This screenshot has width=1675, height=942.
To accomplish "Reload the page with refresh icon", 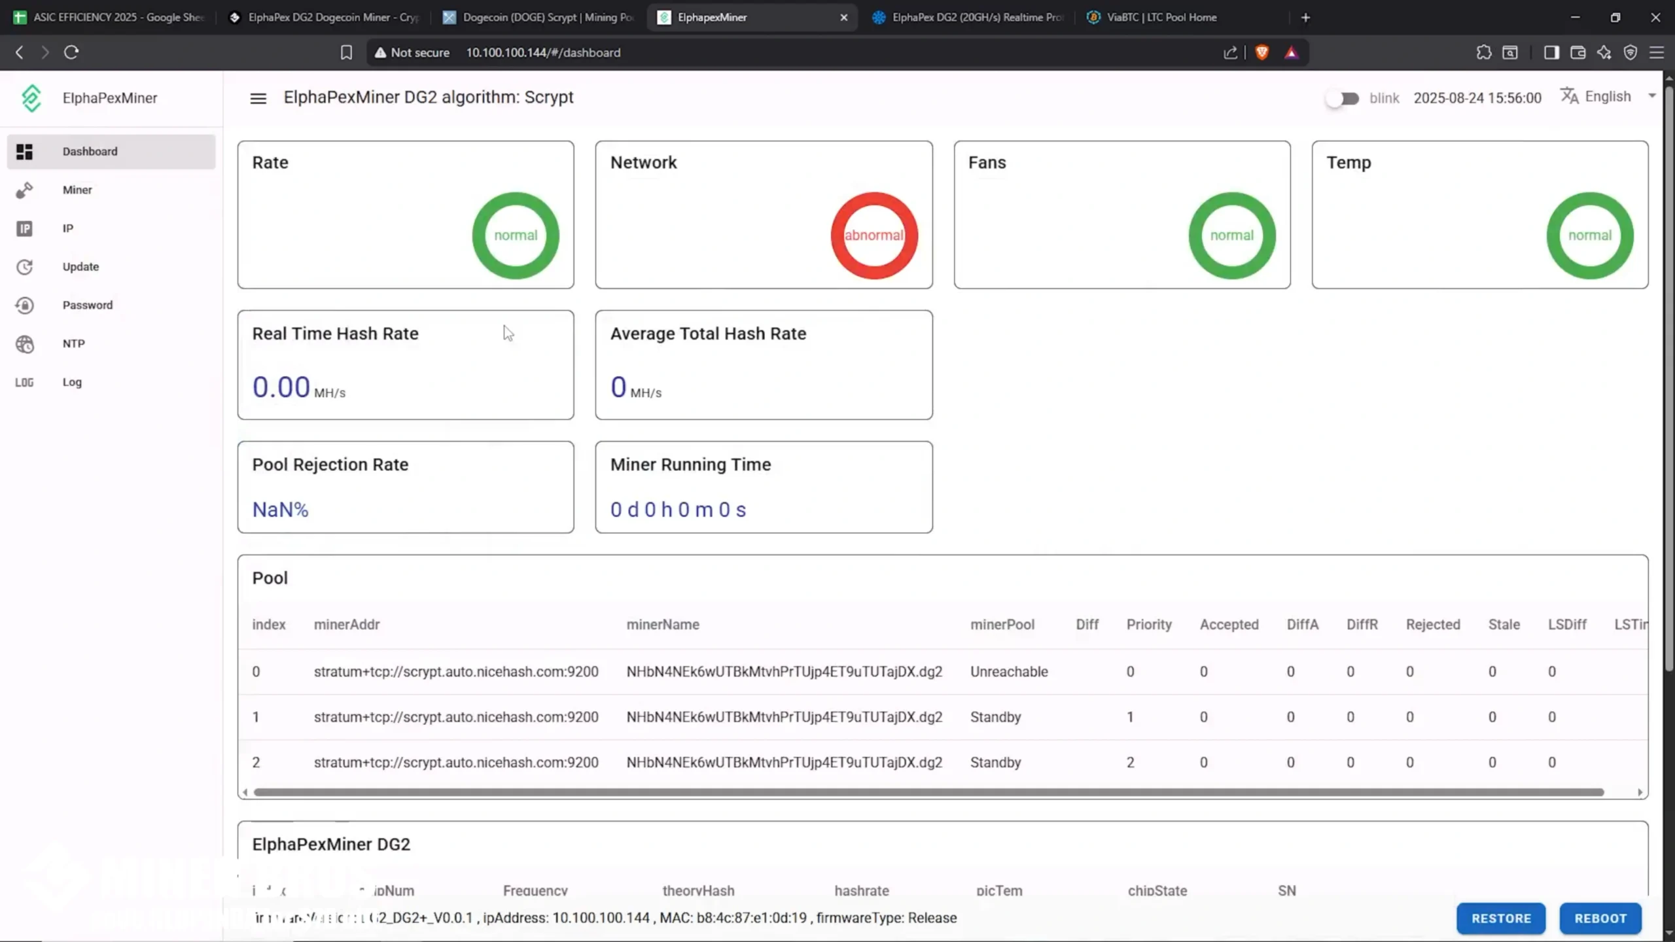I will tap(71, 52).
